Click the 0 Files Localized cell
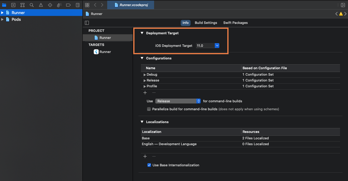 [255, 144]
